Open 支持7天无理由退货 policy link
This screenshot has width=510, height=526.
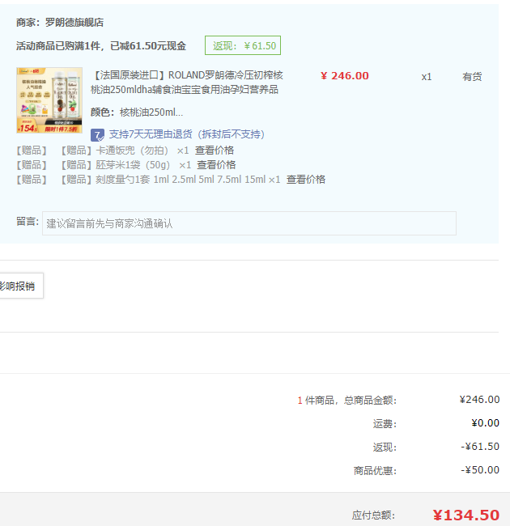coord(187,134)
